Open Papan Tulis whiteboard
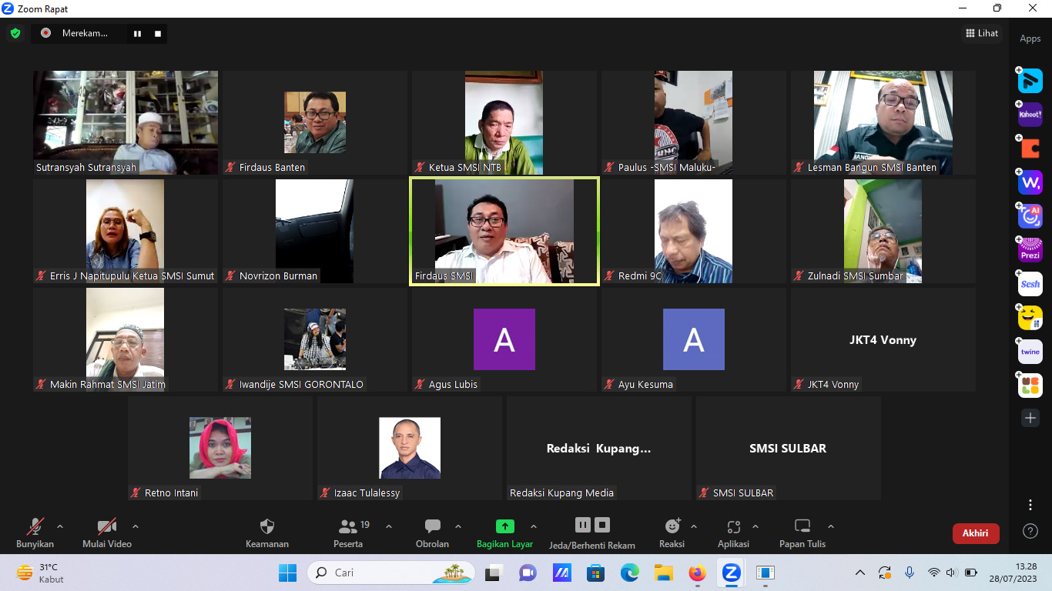This screenshot has width=1052, height=591. pos(802,527)
